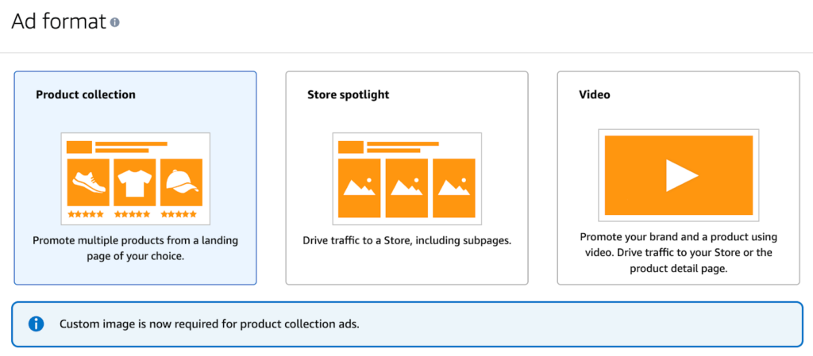Click the first landscape image tile in Store spotlight
The height and width of the screenshot is (356, 813).
(x=359, y=188)
